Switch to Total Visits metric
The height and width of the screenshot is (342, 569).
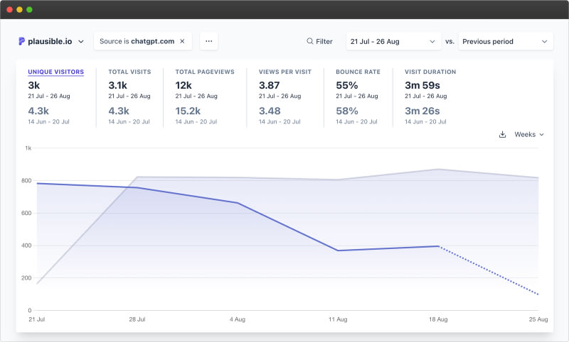click(129, 72)
